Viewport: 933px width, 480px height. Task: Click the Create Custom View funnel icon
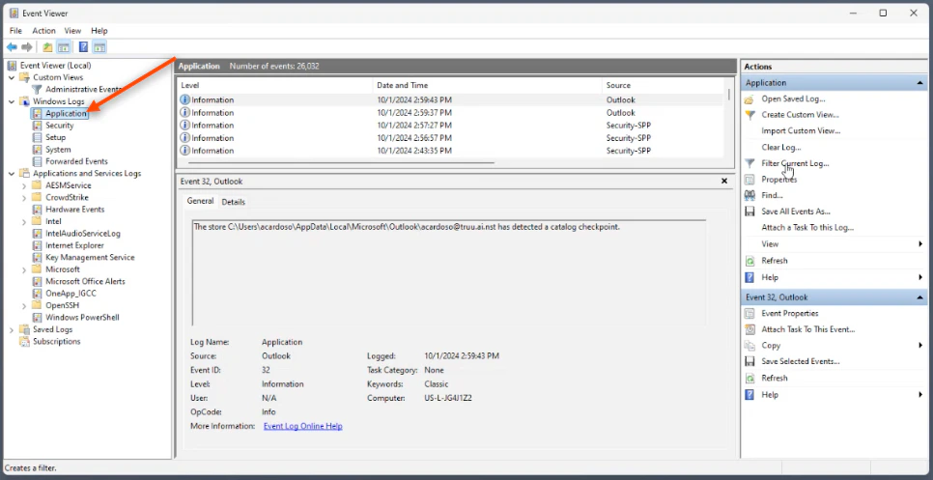click(x=749, y=115)
